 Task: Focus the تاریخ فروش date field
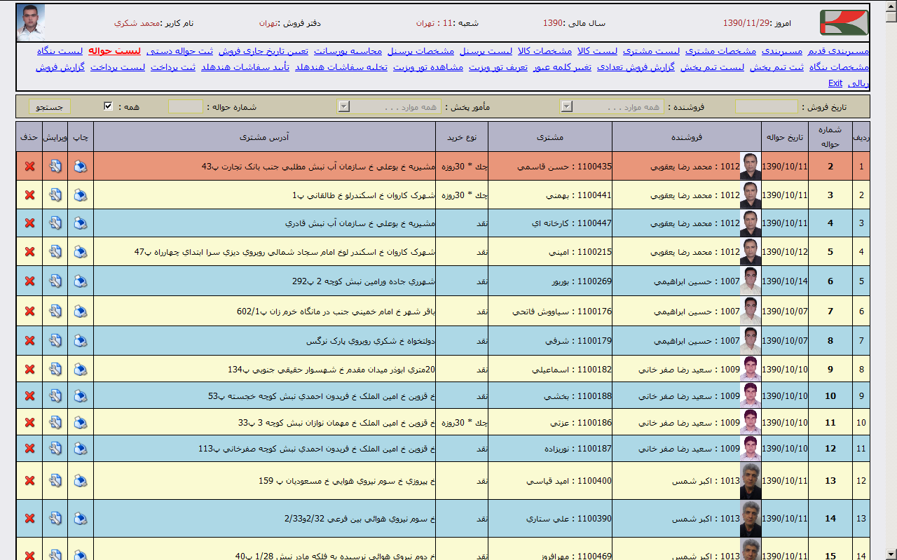pyautogui.click(x=765, y=106)
